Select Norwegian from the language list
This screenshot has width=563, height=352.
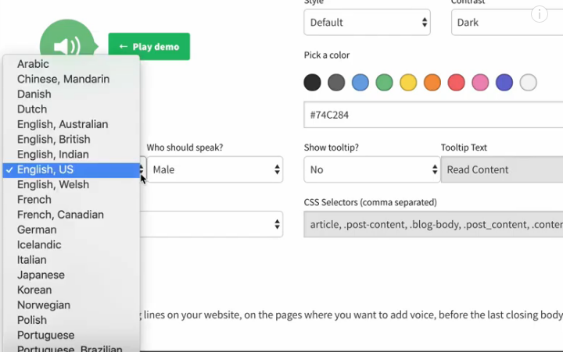coord(71,304)
